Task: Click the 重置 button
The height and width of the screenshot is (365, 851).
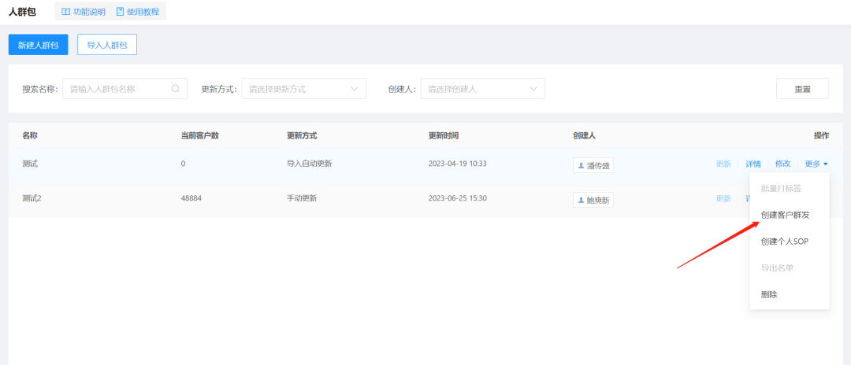Action: click(x=802, y=89)
